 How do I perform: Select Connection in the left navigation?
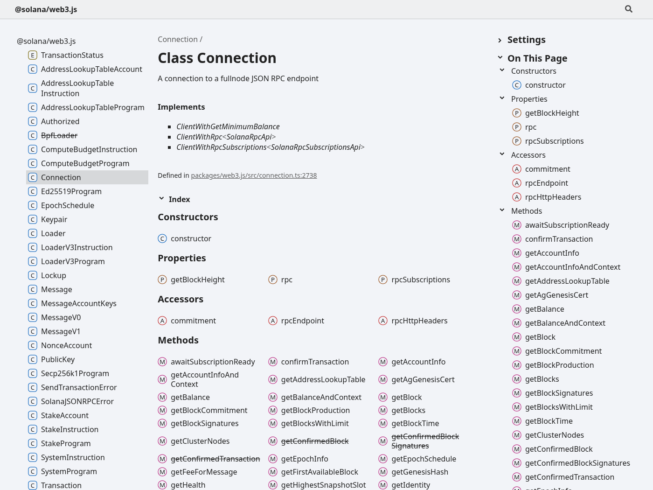pyautogui.click(x=87, y=177)
